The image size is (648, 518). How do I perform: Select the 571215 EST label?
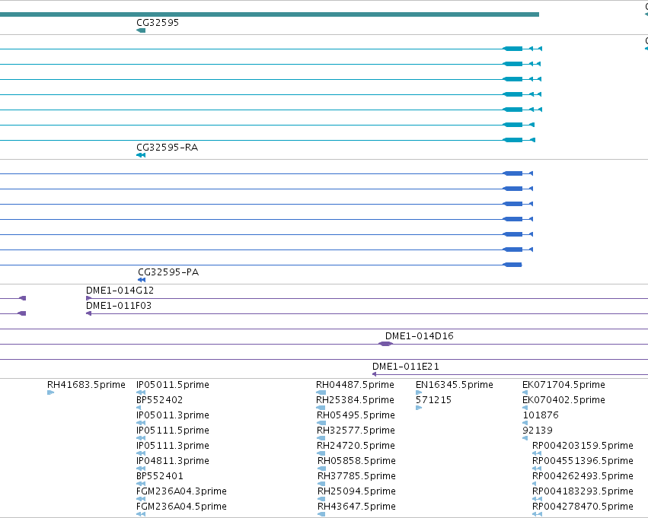(433, 400)
